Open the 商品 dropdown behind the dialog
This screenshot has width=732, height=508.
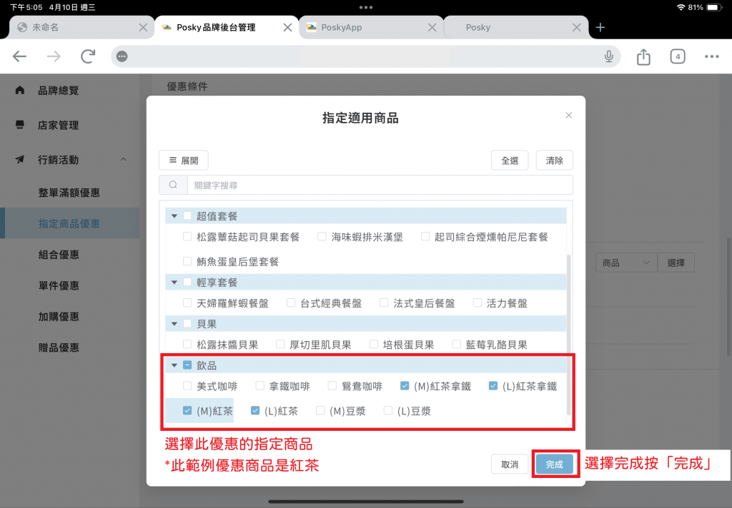[x=626, y=263]
